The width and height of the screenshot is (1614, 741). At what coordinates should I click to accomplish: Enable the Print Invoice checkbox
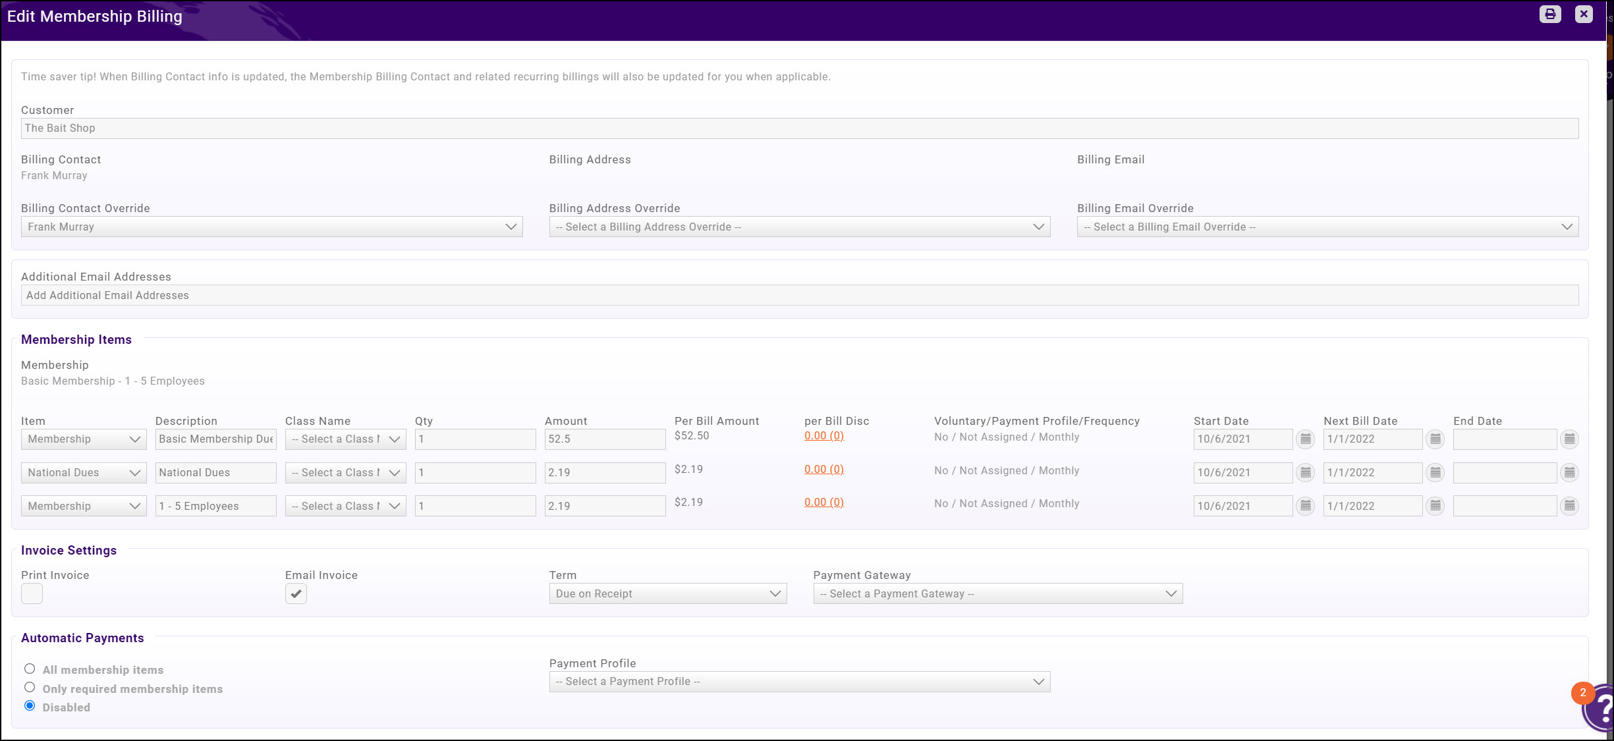point(31,593)
